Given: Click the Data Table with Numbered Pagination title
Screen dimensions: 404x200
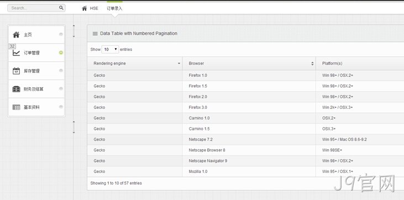Looking at the screenshot, I should click(x=139, y=34).
